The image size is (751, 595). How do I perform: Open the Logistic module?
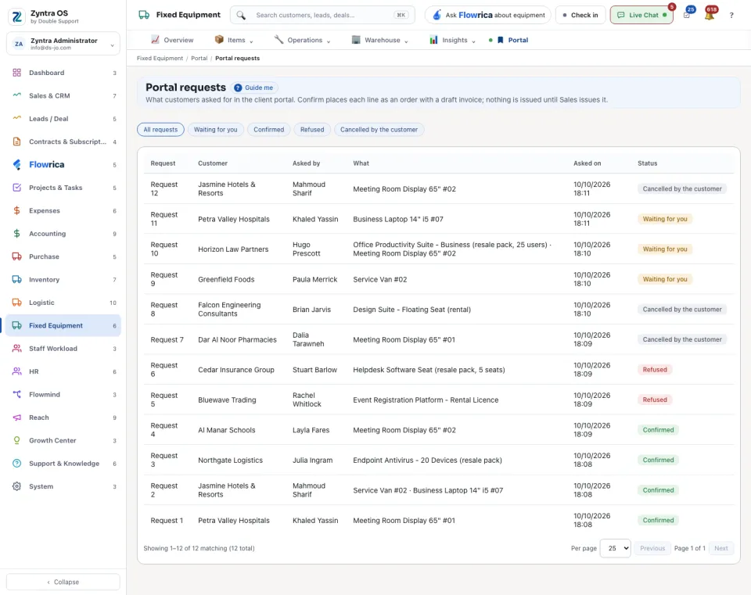(63, 303)
